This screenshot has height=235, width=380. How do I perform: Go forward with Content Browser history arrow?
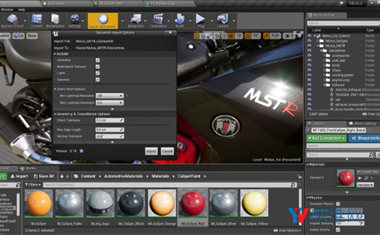click(67, 177)
